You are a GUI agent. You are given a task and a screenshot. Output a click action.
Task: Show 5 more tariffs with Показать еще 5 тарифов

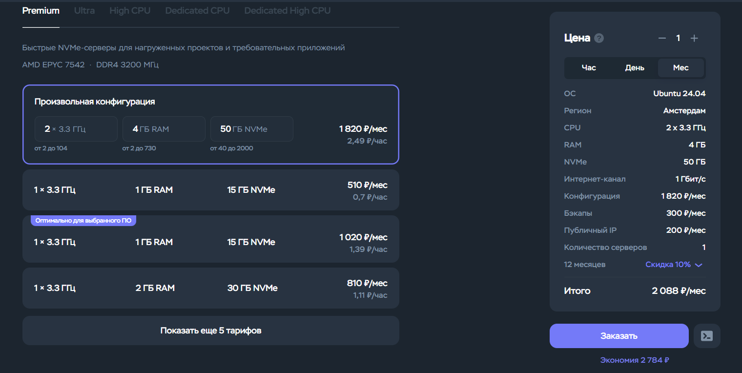(211, 331)
